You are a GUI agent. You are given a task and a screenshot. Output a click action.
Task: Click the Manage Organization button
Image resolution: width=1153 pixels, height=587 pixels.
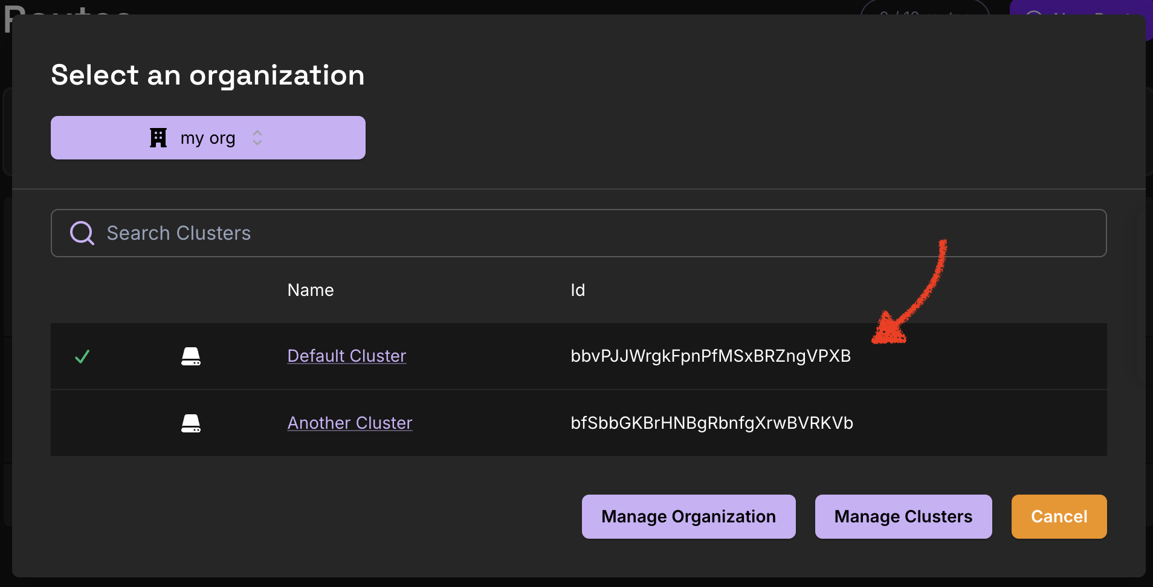[689, 516]
